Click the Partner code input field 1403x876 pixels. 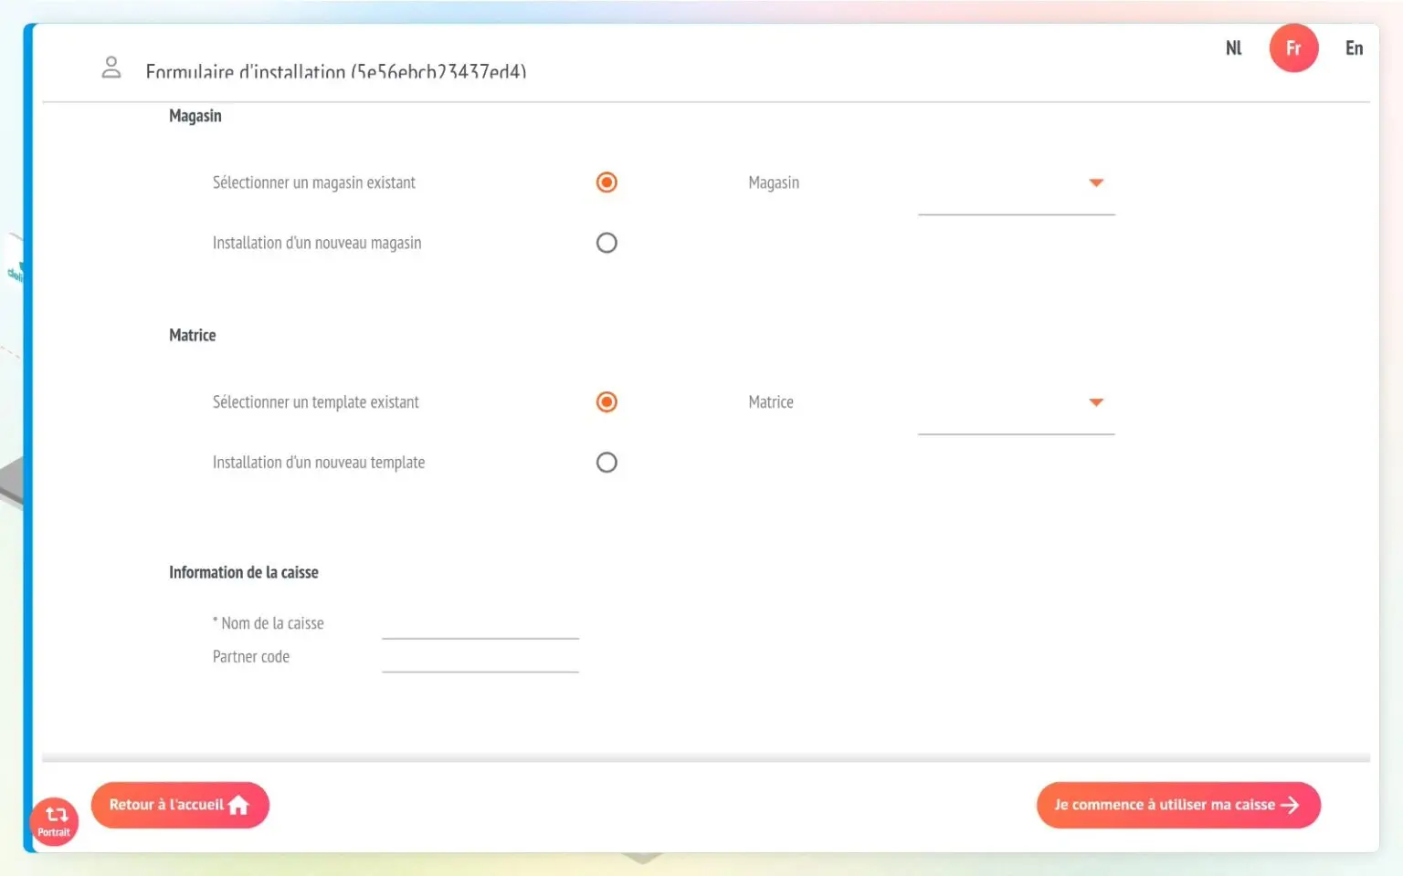click(x=480, y=659)
